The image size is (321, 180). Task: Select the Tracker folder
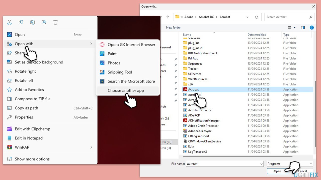(193, 69)
